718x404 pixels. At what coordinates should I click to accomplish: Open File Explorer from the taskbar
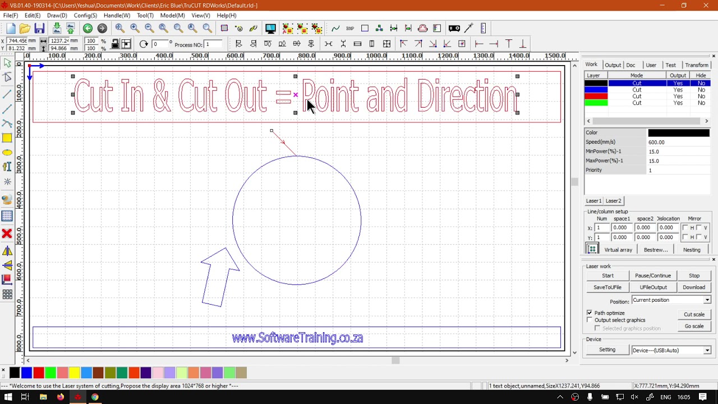point(43,397)
